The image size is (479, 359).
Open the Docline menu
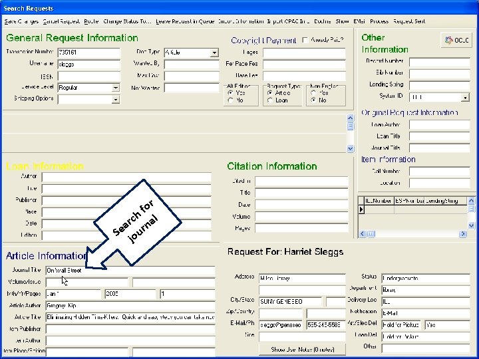click(x=323, y=21)
